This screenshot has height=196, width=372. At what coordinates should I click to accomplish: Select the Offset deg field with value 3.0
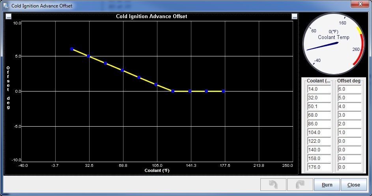point(350,115)
